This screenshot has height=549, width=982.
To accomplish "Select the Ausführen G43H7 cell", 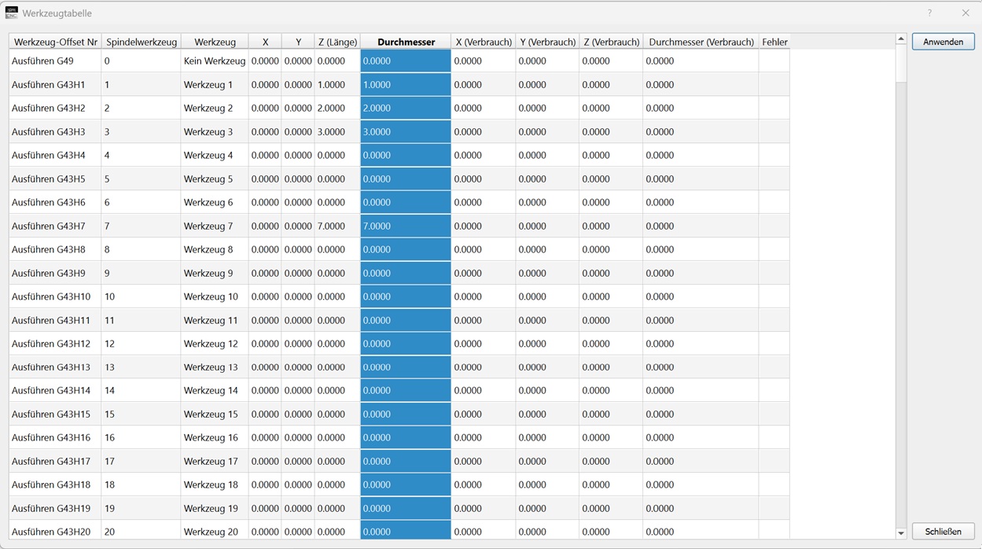I will tap(55, 226).
